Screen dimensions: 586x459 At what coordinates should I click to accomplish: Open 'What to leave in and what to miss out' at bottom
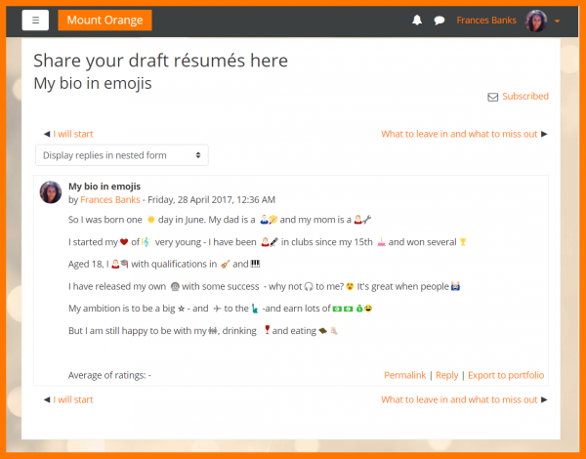pyautogui.click(x=459, y=399)
